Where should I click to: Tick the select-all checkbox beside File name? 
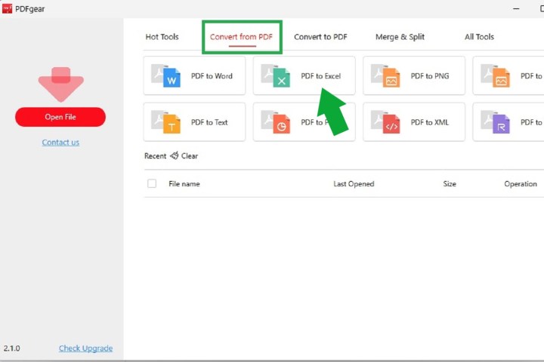point(152,184)
